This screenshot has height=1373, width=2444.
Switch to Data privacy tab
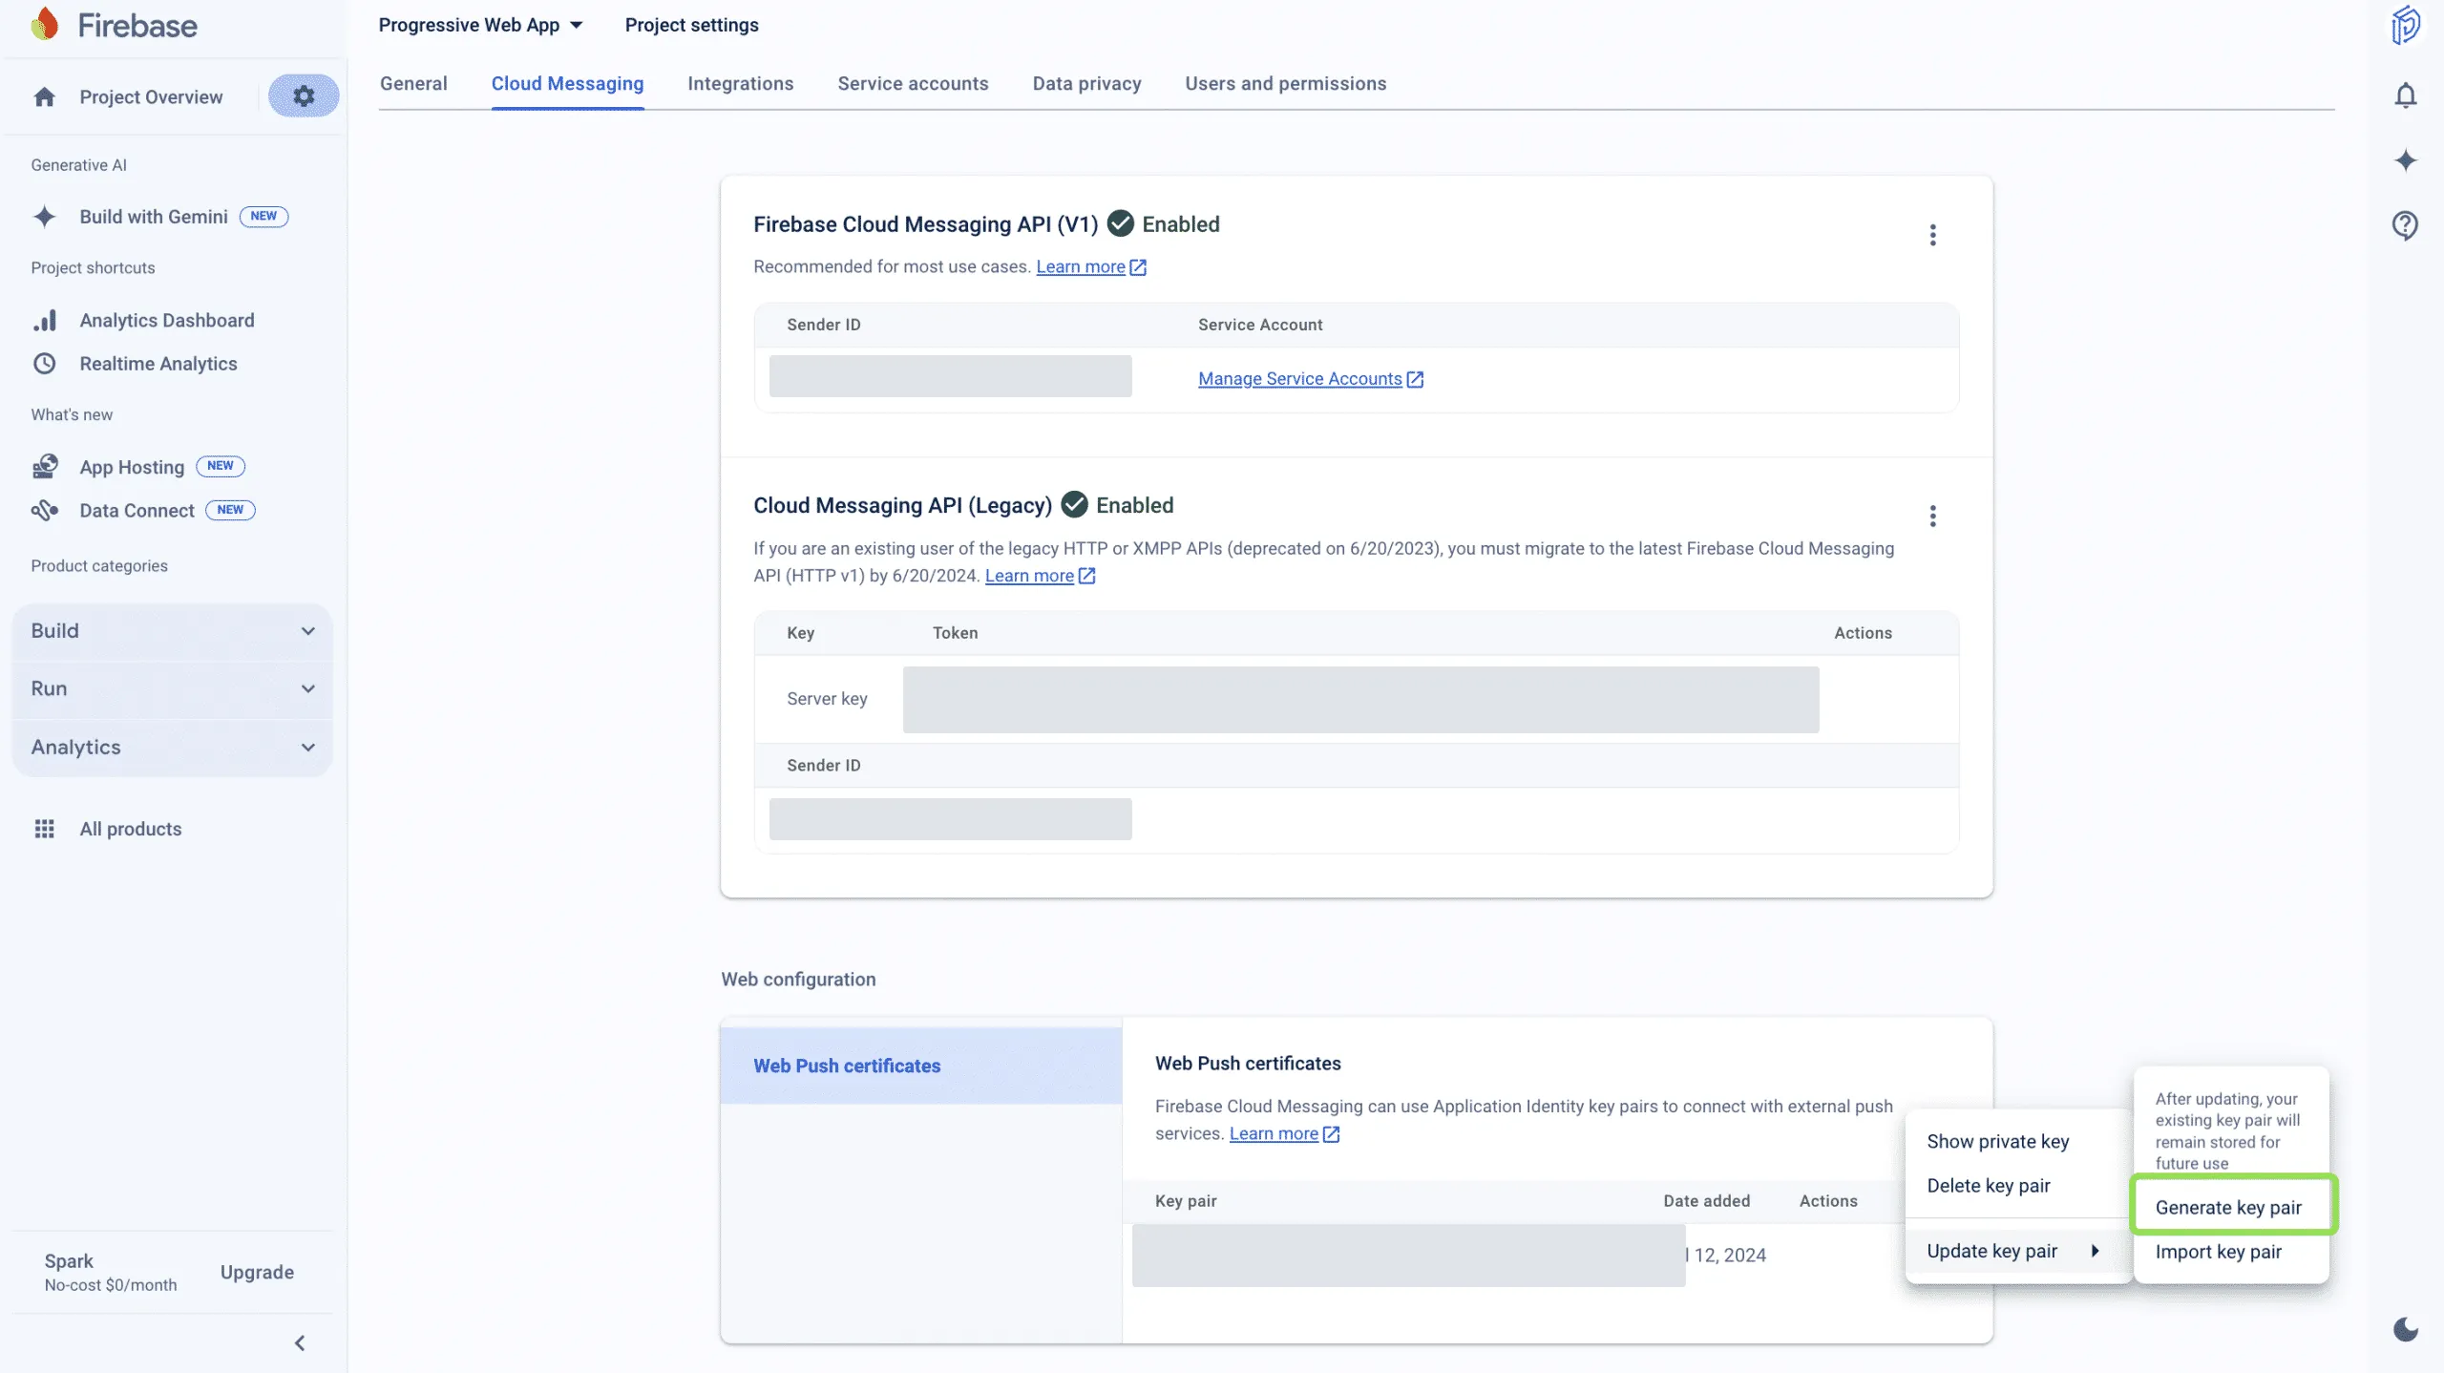(x=1086, y=84)
